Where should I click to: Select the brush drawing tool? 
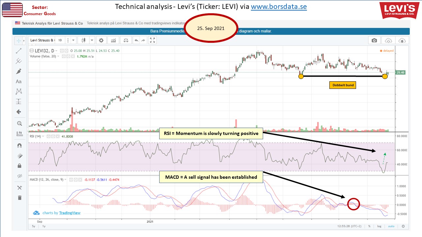click(19, 71)
